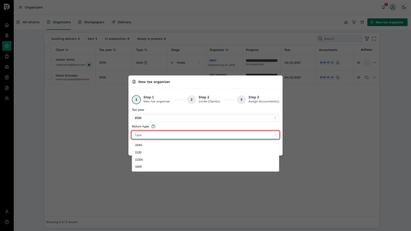Open the table filter funnel icon
Viewport: 411px width, 231px height.
point(367,39)
